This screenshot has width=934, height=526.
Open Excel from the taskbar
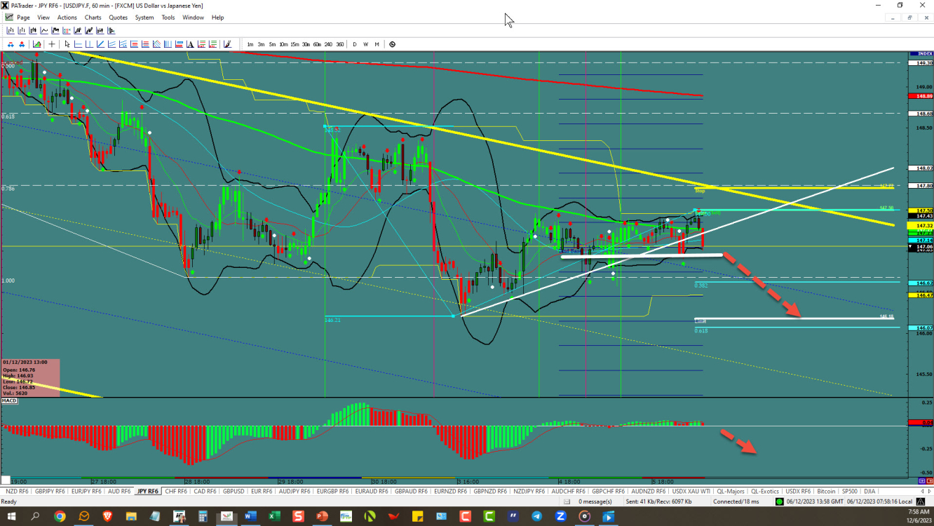tap(274, 516)
